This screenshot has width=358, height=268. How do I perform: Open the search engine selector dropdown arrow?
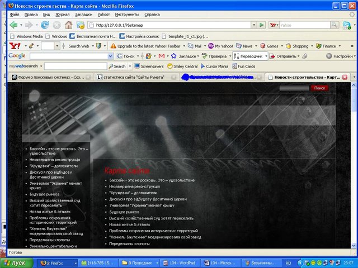click(277, 25)
